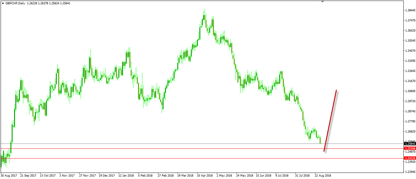This screenshot has width=416, height=179.
Task: Select the red price tag 1.25166
Action: pos(410,148)
